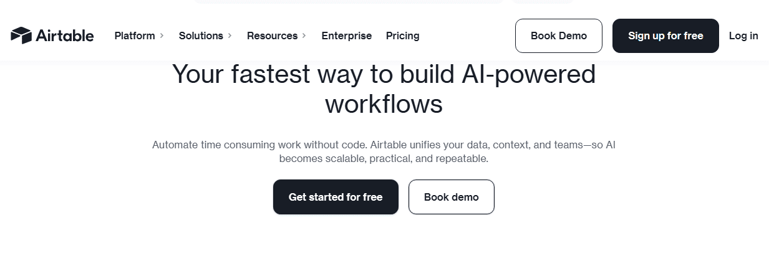Click the Airtable box logo icon

tap(21, 36)
